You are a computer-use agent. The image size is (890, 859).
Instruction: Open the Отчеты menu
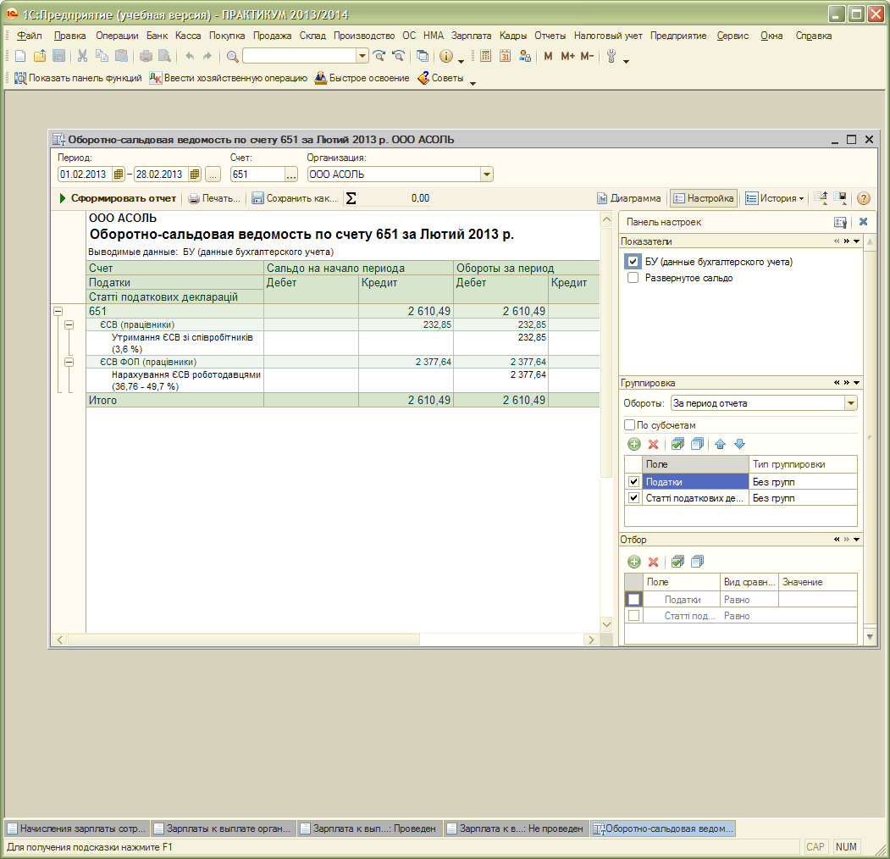click(550, 36)
